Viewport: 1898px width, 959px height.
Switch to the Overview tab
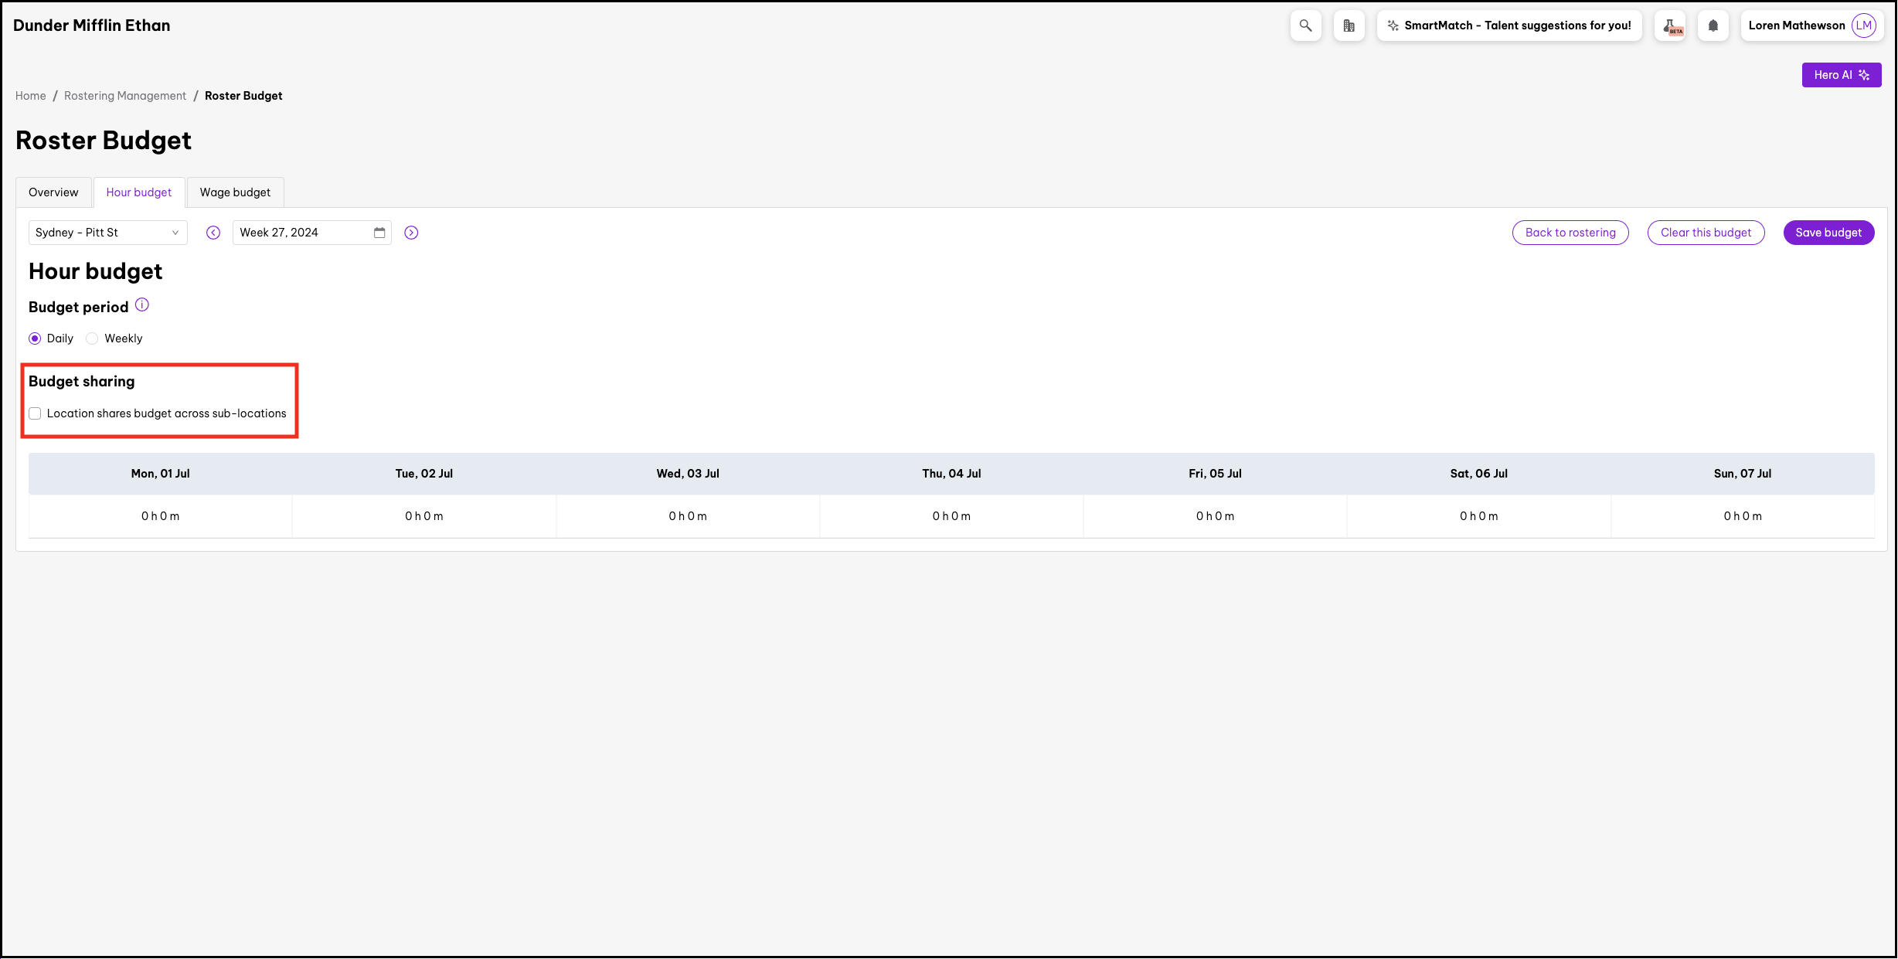53,192
